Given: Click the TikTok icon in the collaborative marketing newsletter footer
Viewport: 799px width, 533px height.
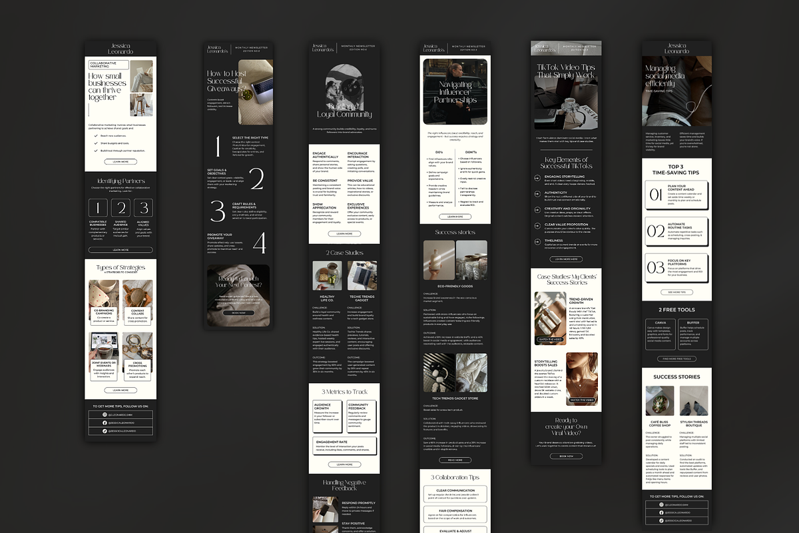Looking at the screenshot, I should [105, 431].
